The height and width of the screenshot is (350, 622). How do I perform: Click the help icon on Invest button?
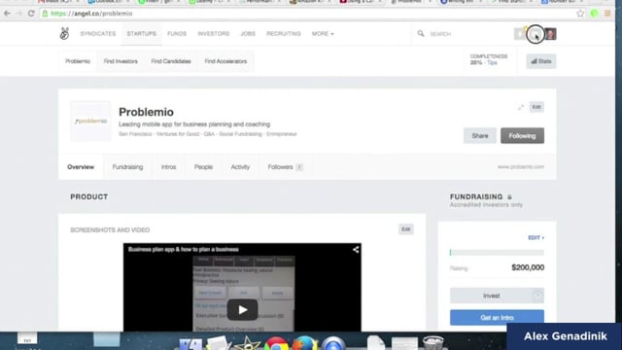pos(537,296)
